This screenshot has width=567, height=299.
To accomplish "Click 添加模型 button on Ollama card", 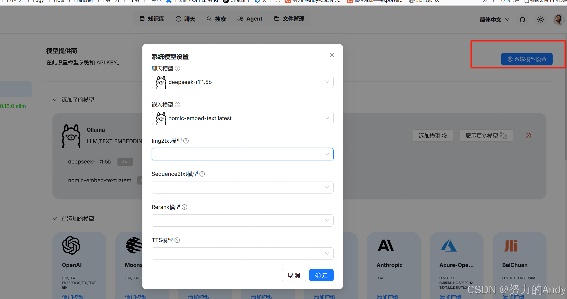I will coord(433,136).
